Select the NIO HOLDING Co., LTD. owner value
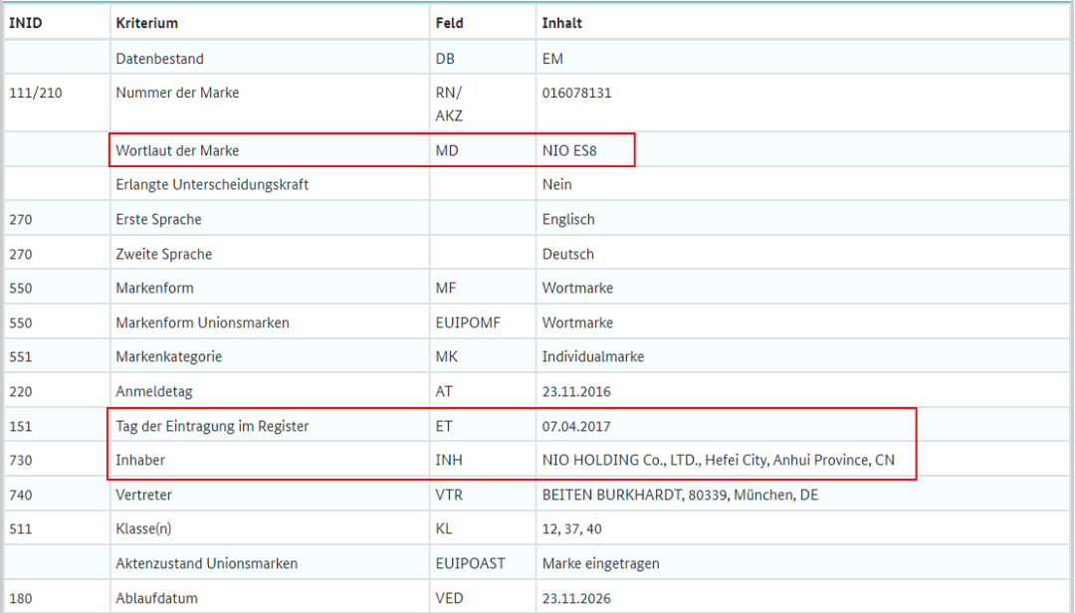 [718, 460]
